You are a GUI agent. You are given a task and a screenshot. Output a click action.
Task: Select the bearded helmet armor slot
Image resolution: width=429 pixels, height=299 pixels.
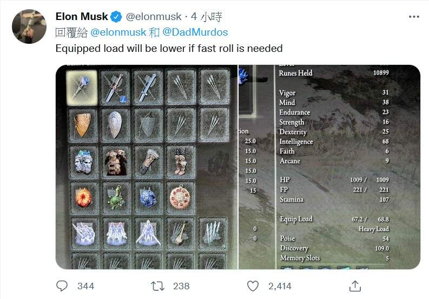pos(82,161)
